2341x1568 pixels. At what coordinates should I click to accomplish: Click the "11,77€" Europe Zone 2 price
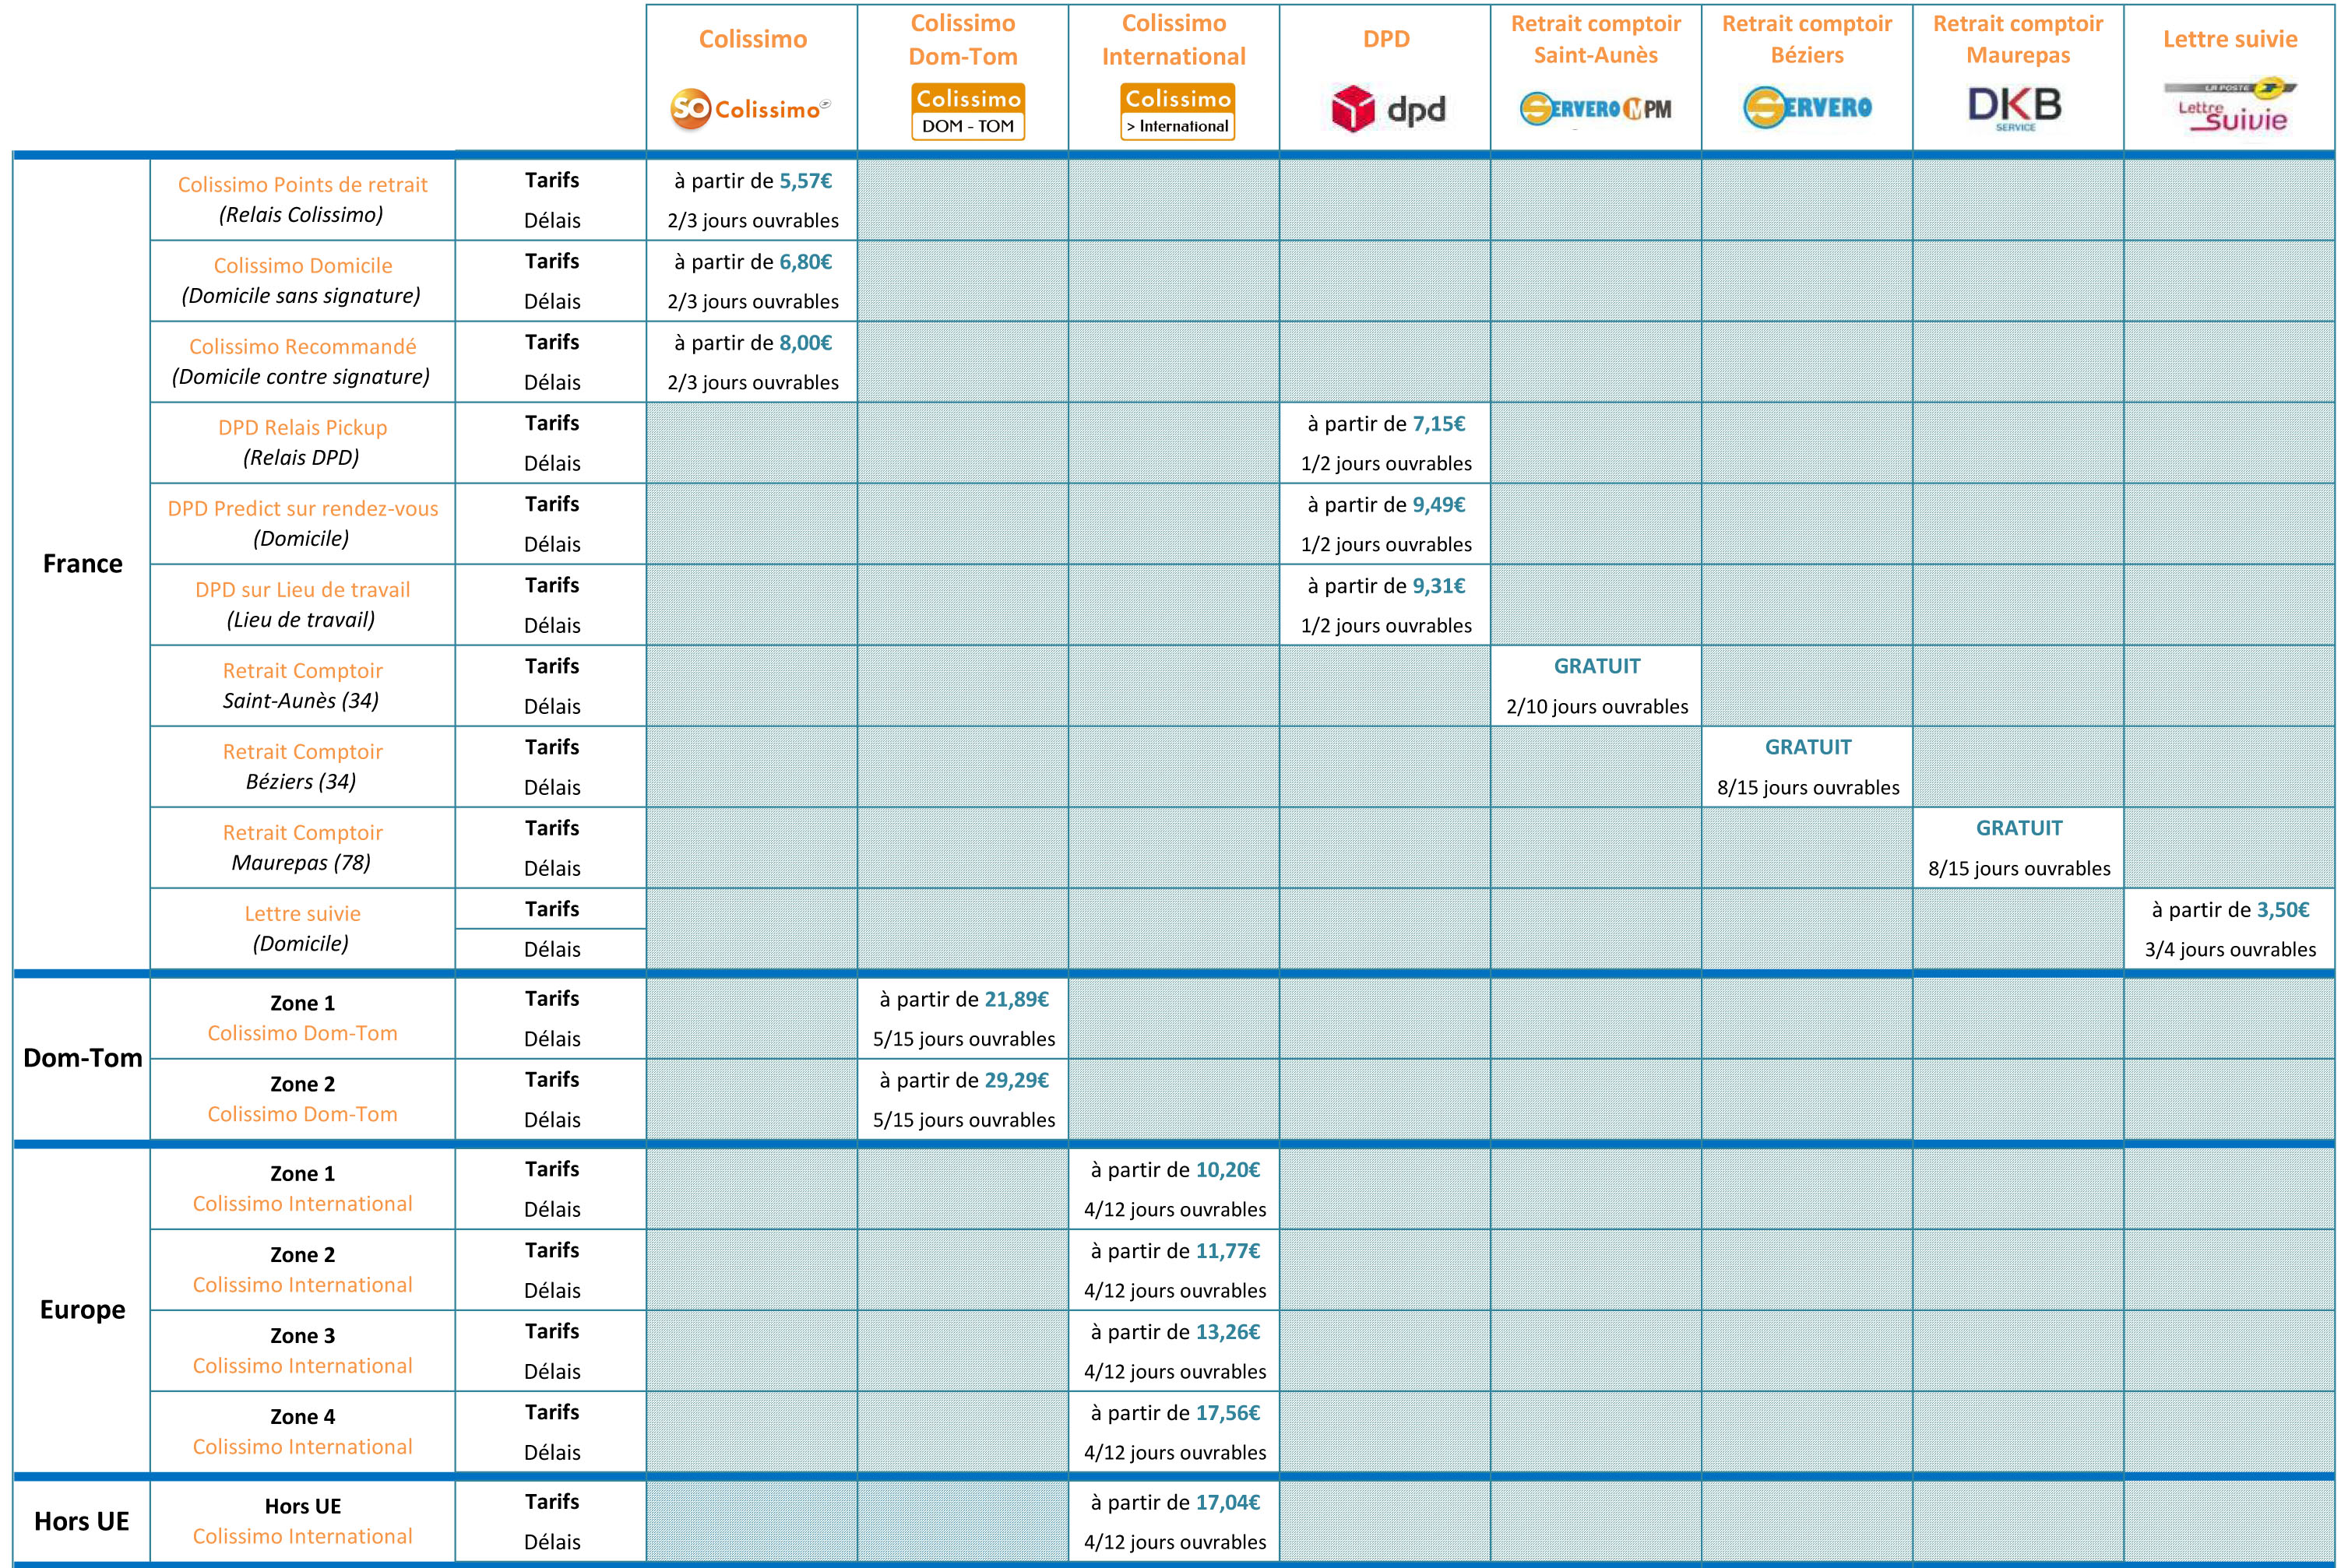1228,1251
